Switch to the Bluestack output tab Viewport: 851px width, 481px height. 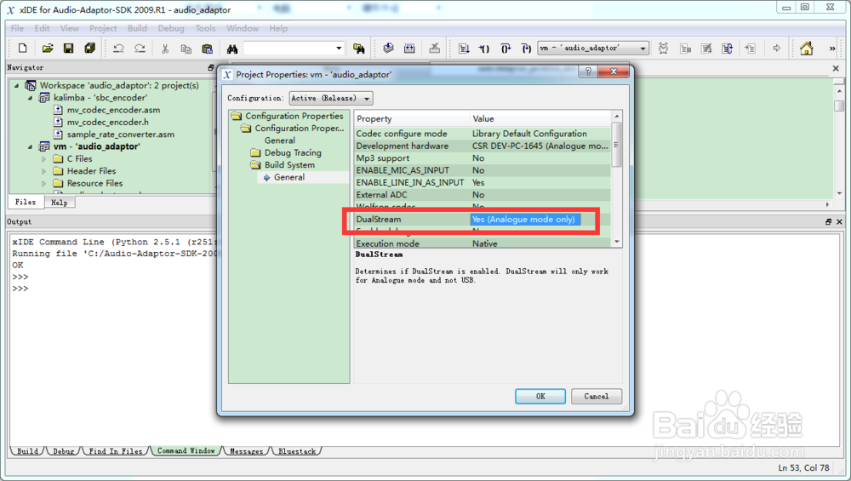pyautogui.click(x=297, y=451)
